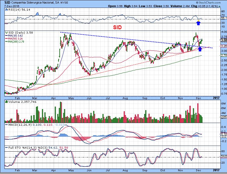The image size is (227, 174).
Task: Click the 70 level on the RSI axis
Action: (223, 15)
